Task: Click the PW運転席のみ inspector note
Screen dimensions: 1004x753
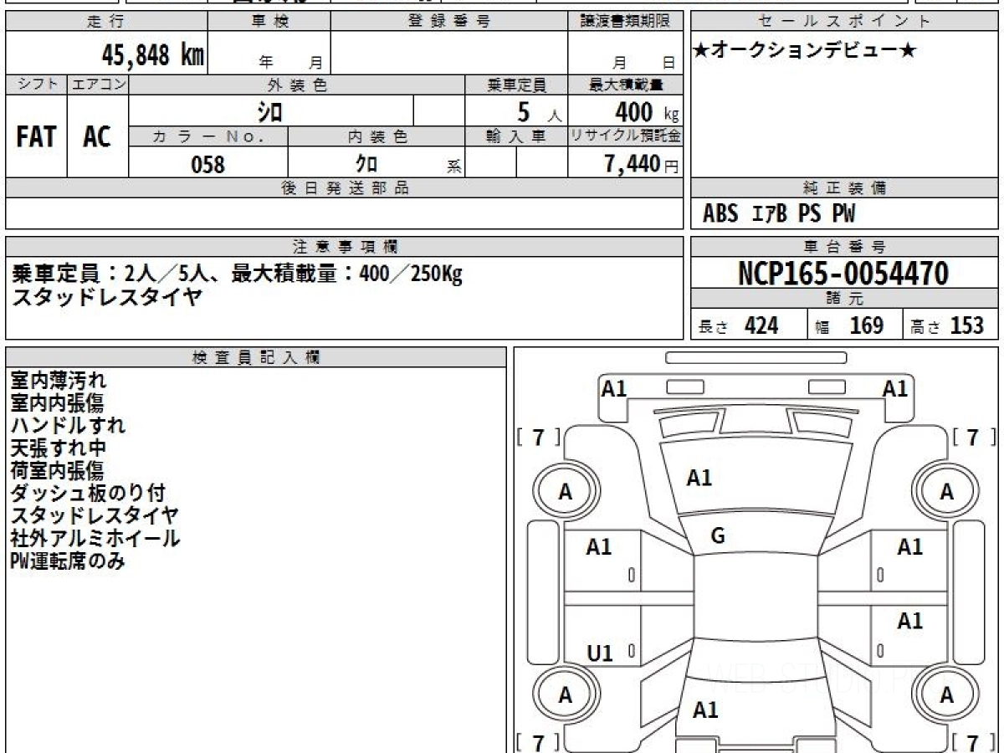Action: [x=68, y=561]
